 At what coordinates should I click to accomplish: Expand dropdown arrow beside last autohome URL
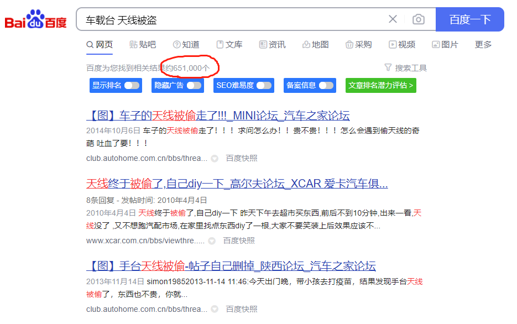click(x=215, y=309)
